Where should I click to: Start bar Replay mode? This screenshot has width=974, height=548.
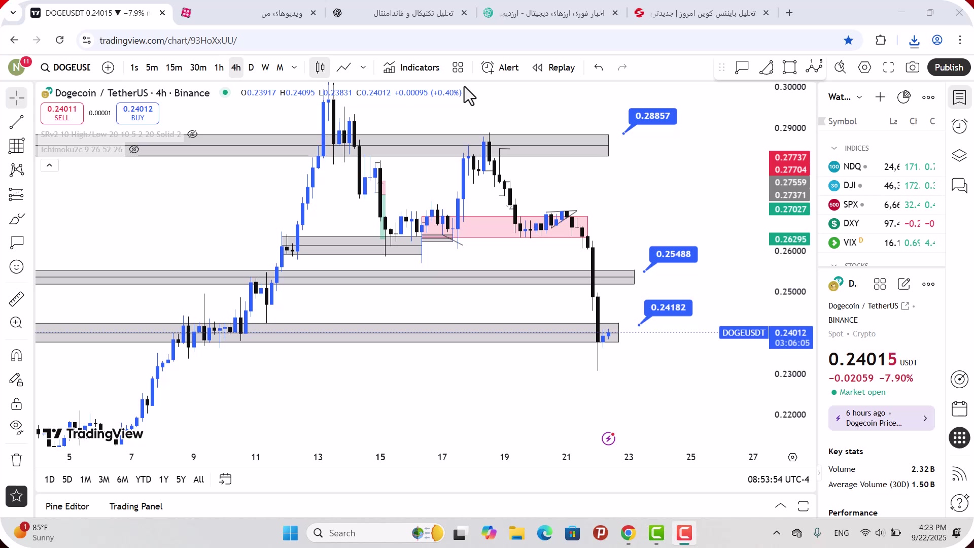click(x=554, y=67)
